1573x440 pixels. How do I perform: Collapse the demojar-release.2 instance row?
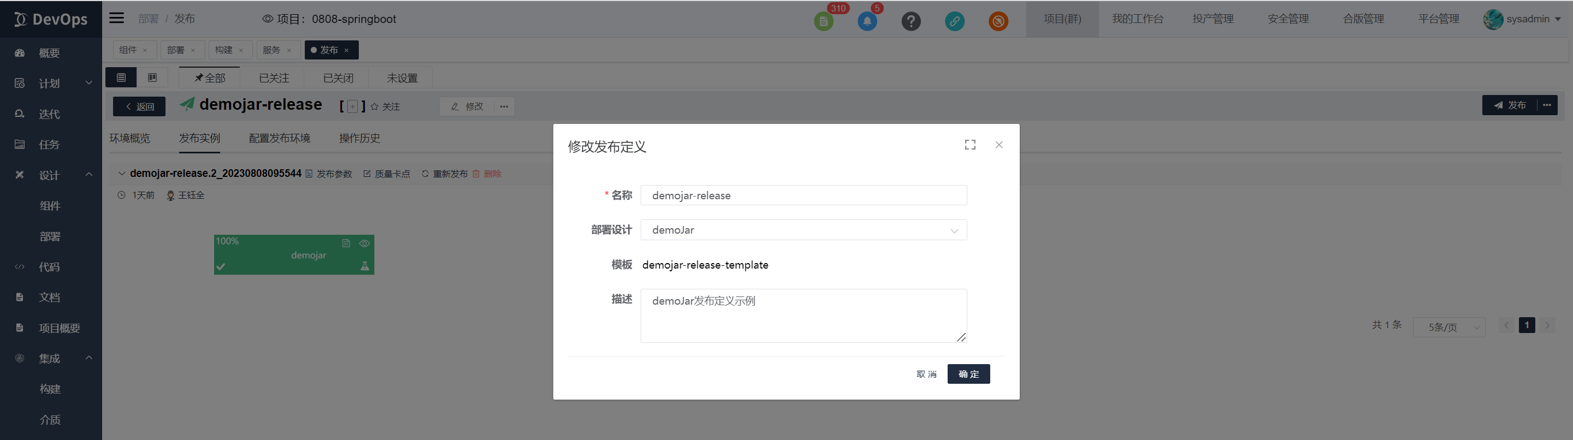click(x=121, y=174)
